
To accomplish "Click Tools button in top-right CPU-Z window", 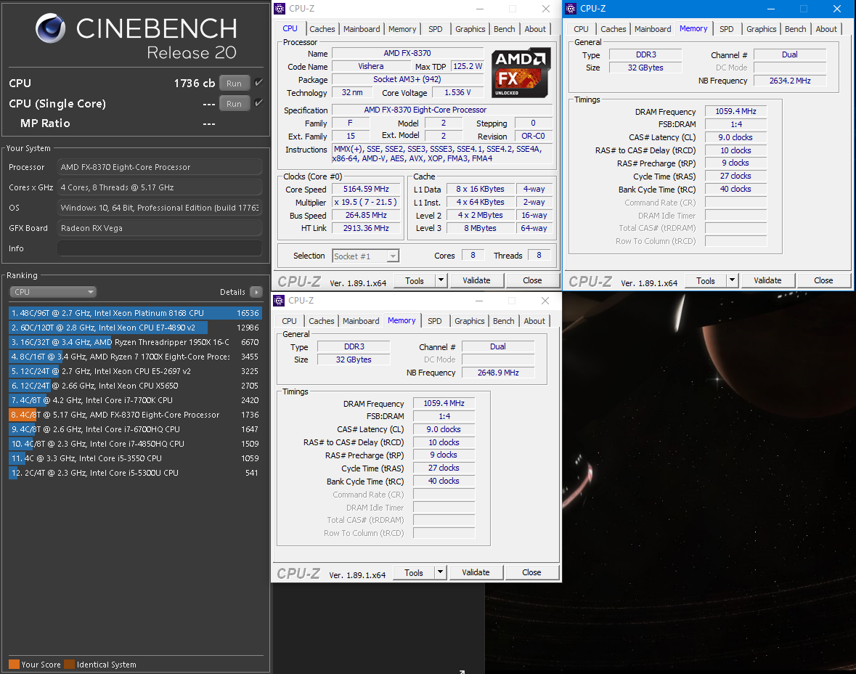I will (705, 281).
